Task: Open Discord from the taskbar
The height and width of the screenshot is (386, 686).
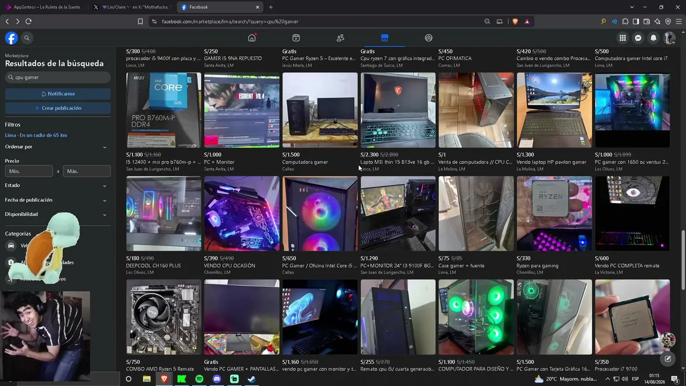Action: tap(217, 379)
